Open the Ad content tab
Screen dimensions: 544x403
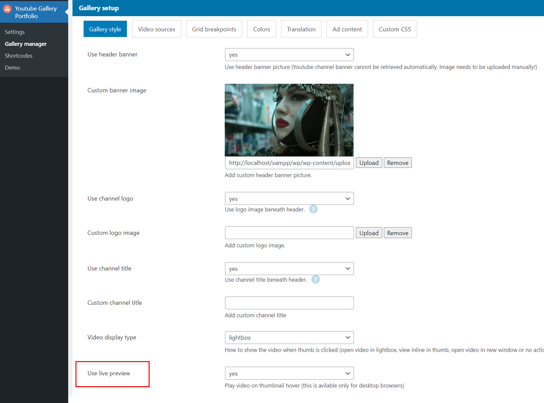point(347,29)
